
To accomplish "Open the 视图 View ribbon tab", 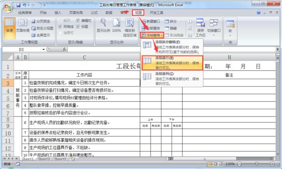I will tap(138, 13).
